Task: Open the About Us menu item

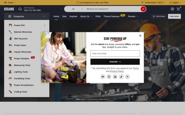Action: tap(85, 17)
